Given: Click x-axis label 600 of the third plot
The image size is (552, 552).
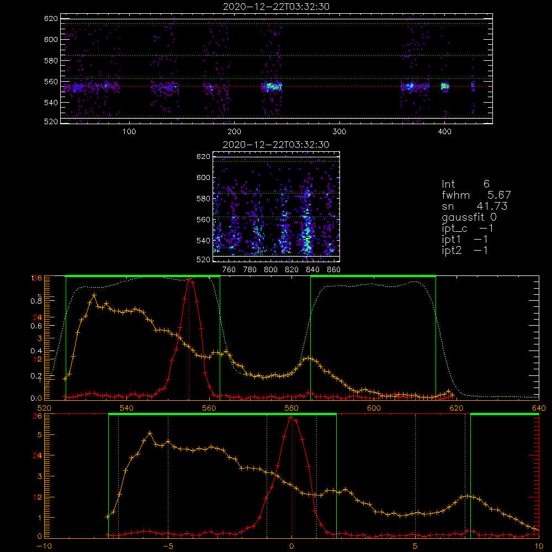Looking at the screenshot, I should [374, 408].
